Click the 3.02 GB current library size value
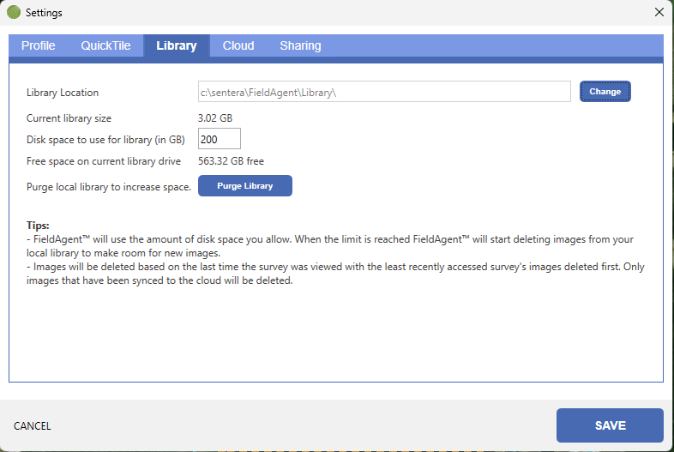The width and height of the screenshot is (674, 452). point(215,118)
